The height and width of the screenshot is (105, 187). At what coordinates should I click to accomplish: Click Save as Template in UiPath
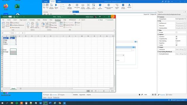[51, 6]
